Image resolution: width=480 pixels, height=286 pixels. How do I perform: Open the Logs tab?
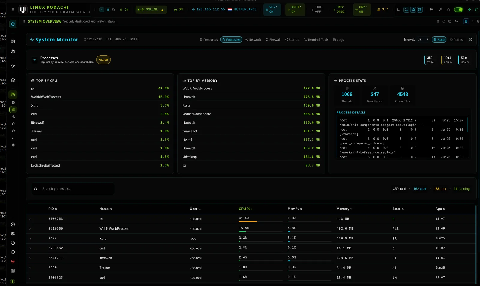[x=338, y=40]
